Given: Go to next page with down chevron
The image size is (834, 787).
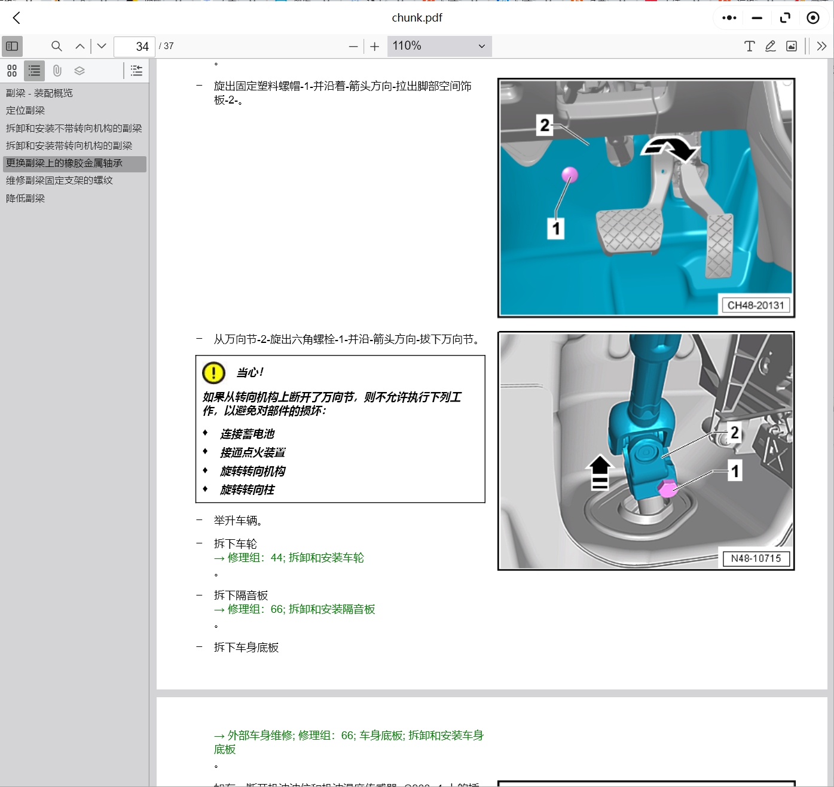Looking at the screenshot, I should point(101,46).
